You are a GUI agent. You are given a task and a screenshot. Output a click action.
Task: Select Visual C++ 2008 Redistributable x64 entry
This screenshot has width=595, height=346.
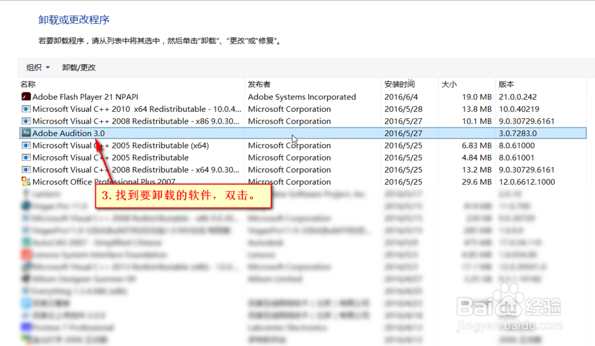136,169
